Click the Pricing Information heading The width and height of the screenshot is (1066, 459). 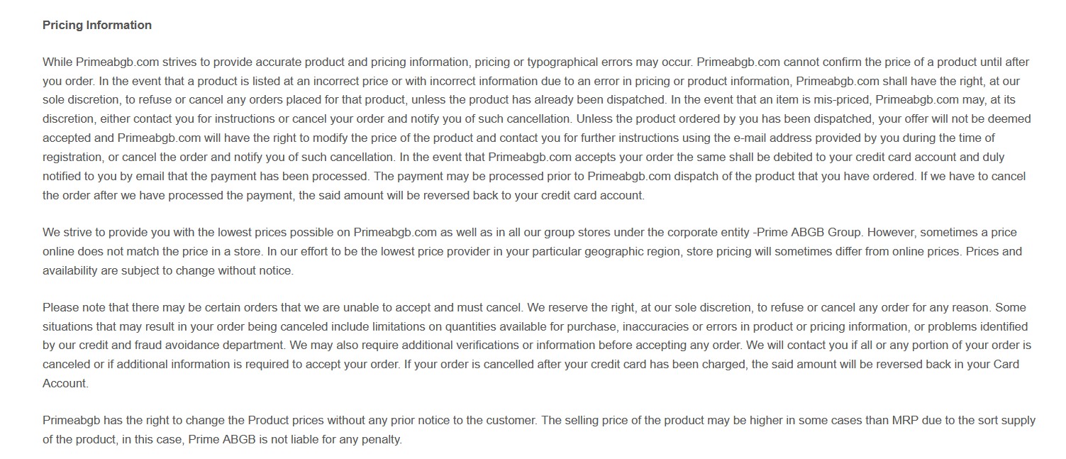point(97,25)
